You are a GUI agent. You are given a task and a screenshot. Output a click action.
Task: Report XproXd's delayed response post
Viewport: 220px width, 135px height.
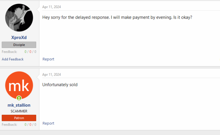48,59
